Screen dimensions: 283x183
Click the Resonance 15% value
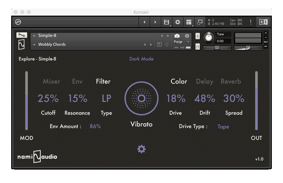tap(78, 98)
